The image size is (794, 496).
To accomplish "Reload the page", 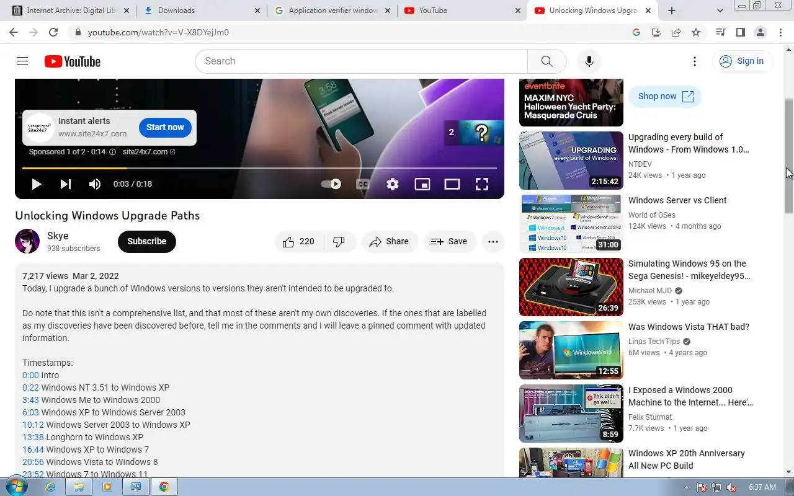I will point(53,32).
